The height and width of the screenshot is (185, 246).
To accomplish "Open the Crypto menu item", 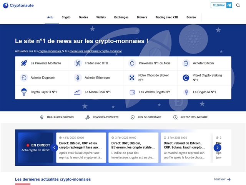I will pos(66,17).
